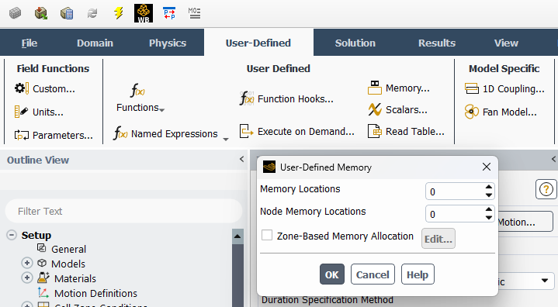The width and height of the screenshot is (558, 307).
Task: Open Execute on Demand dialog
Action: 296,131
